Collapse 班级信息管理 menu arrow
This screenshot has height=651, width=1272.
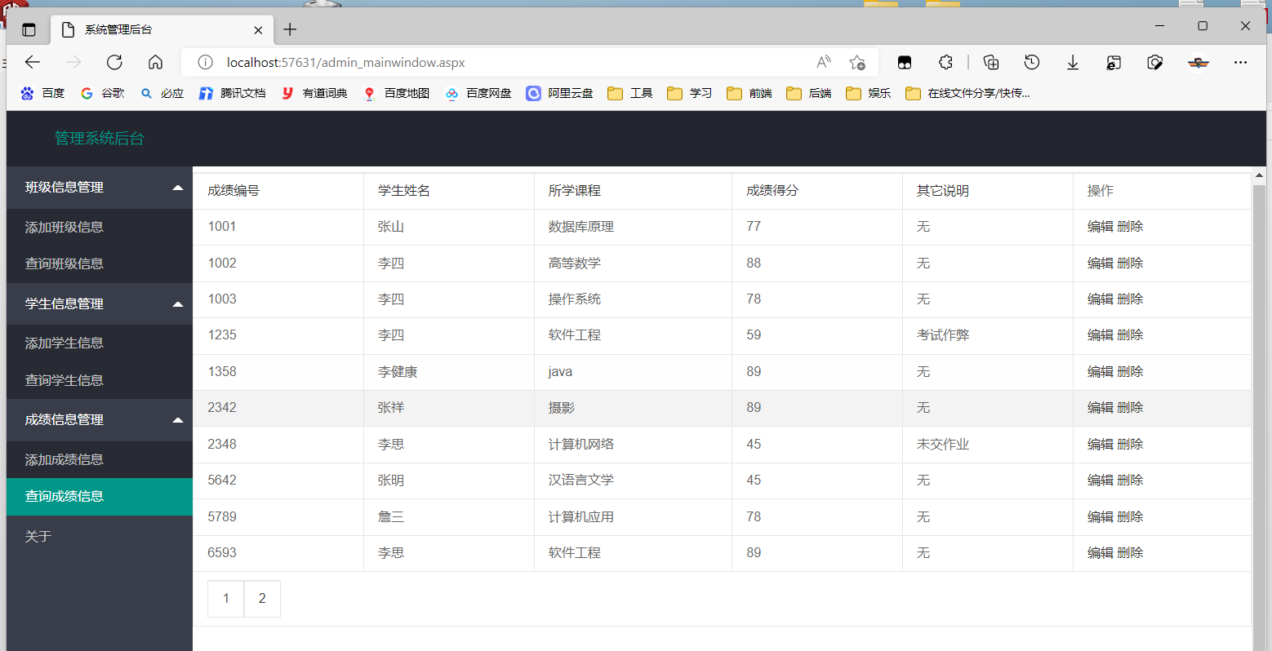click(178, 188)
